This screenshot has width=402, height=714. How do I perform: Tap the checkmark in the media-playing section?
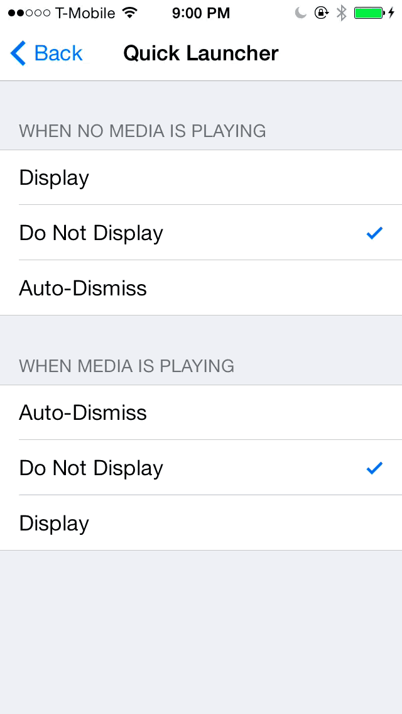374,468
